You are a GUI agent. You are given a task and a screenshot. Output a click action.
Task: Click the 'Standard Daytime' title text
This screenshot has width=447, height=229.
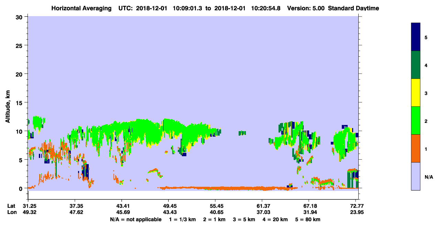pyautogui.click(x=354, y=8)
